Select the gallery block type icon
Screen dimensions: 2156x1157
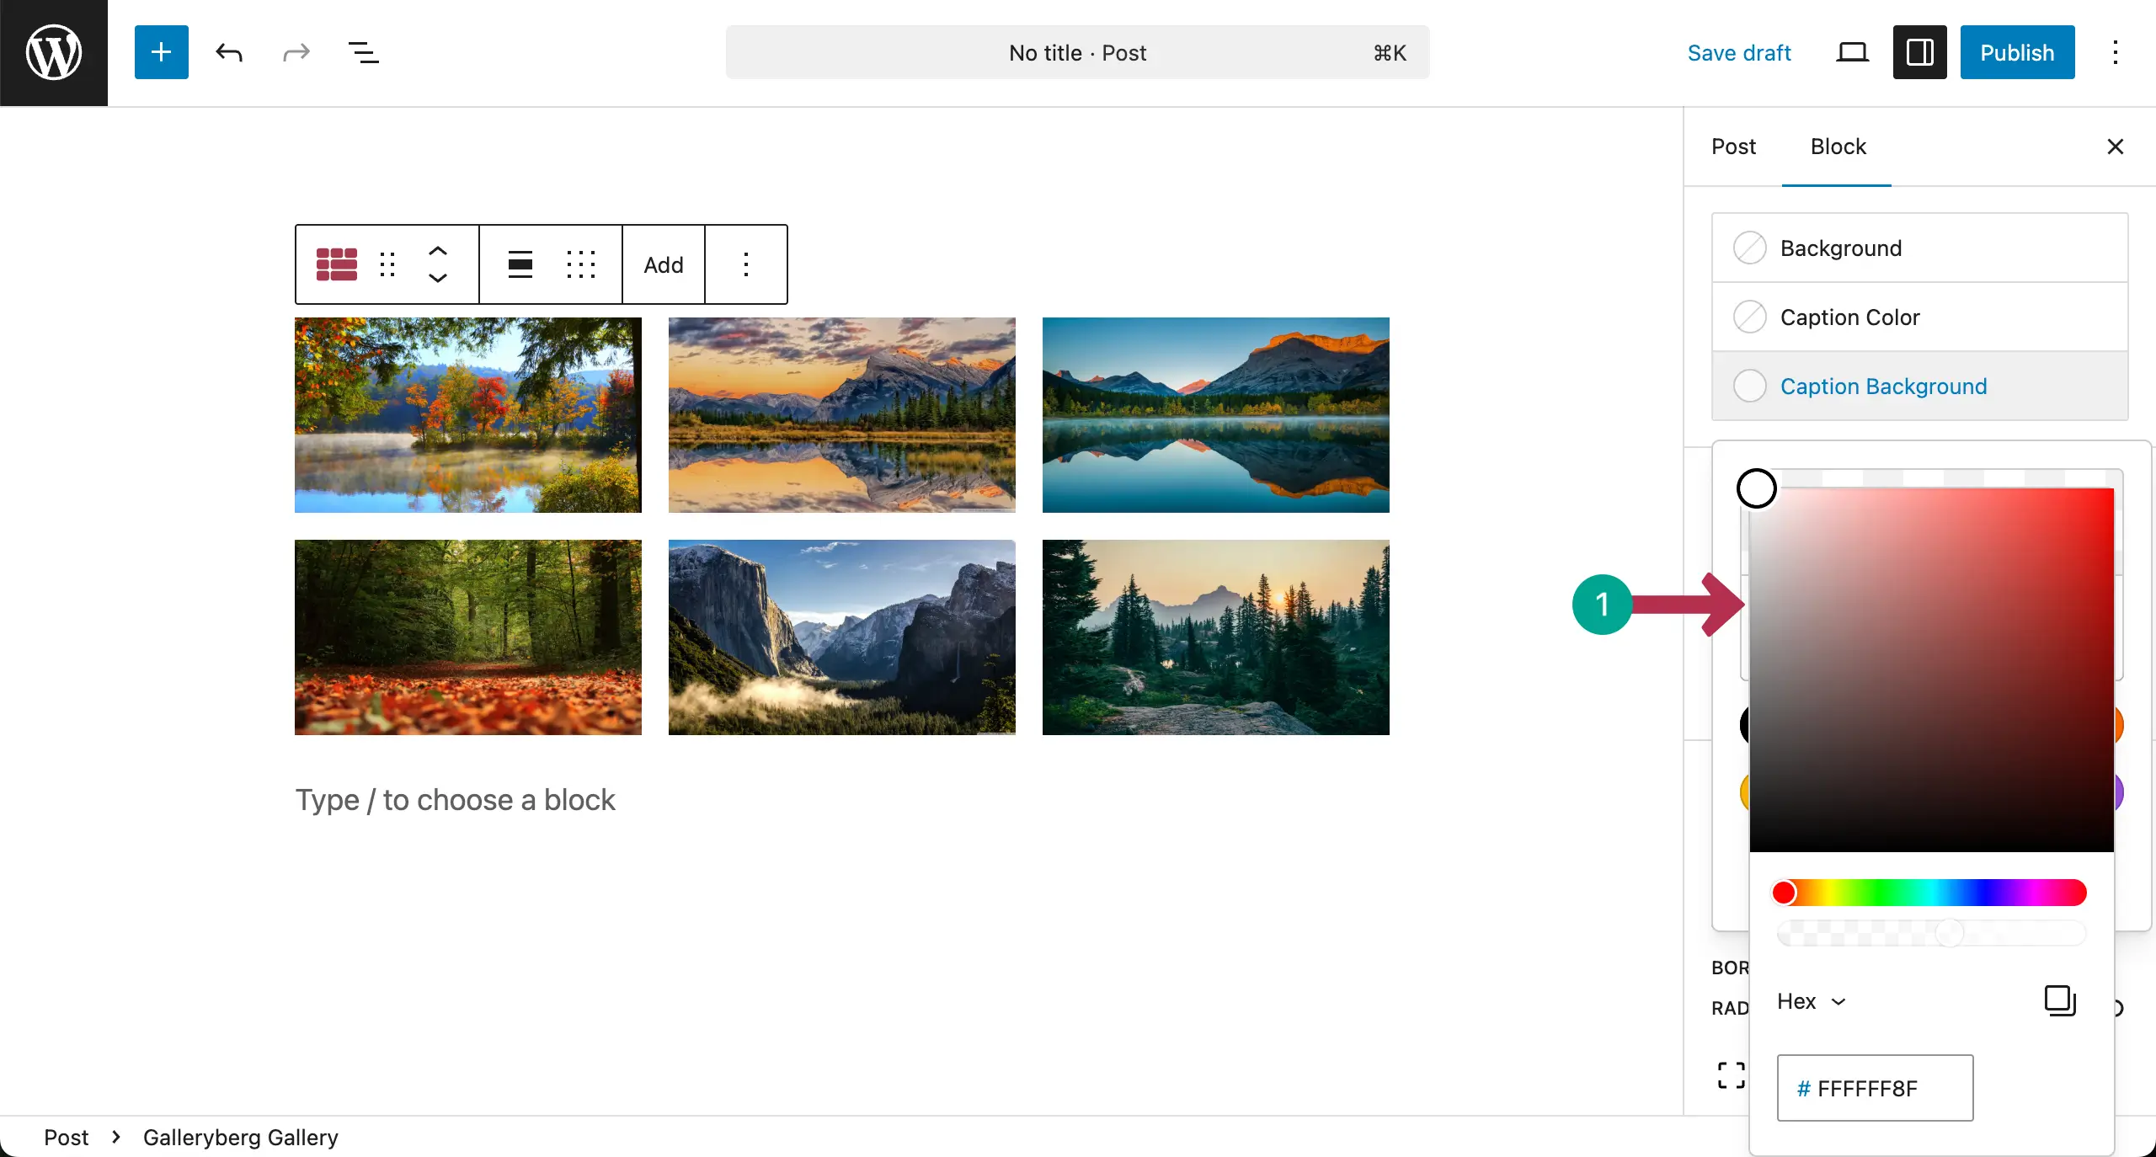click(x=337, y=264)
